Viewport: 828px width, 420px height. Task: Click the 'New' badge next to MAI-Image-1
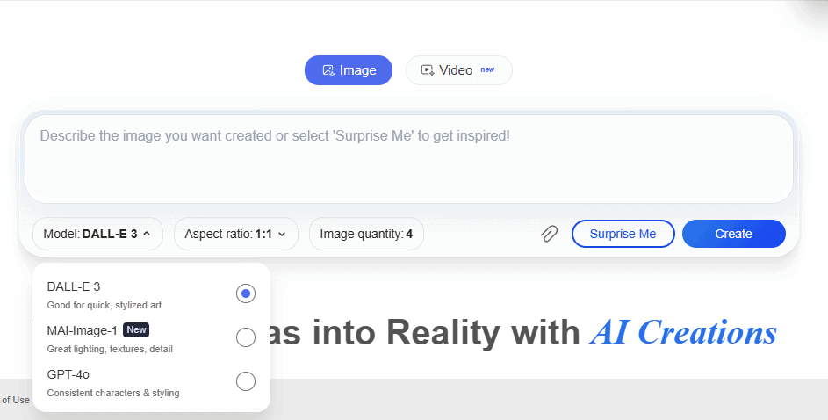click(136, 329)
